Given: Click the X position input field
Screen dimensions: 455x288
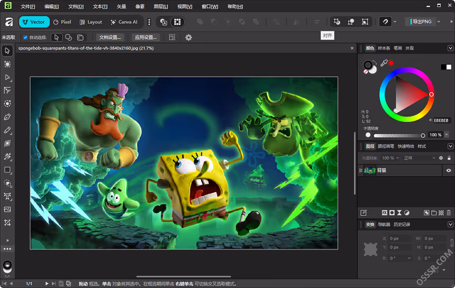Looking at the screenshot, I should (x=400, y=238).
